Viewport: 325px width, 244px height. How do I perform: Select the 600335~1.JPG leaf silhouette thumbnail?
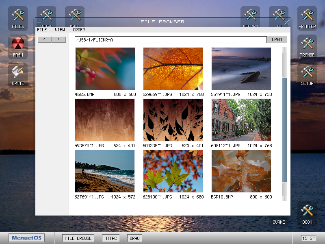pos(173,120)
